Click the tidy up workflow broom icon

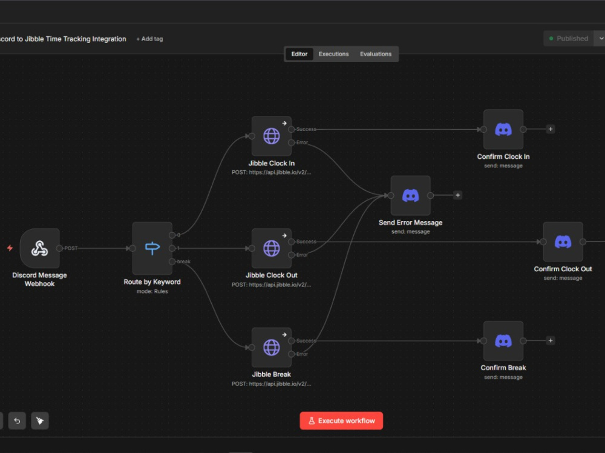(40, 420)
